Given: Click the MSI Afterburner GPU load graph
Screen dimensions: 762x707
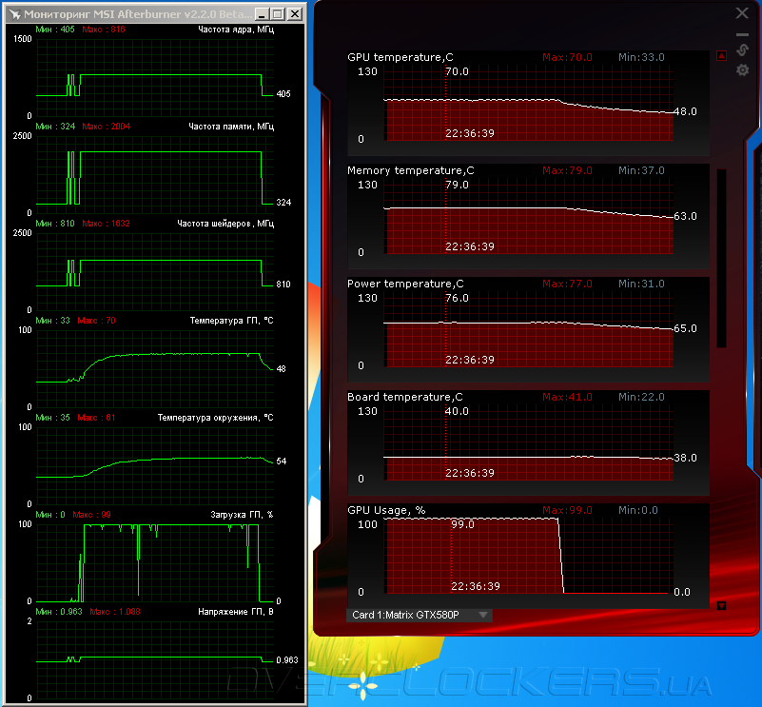Looking at the screenshot, I should click(155, 562).
